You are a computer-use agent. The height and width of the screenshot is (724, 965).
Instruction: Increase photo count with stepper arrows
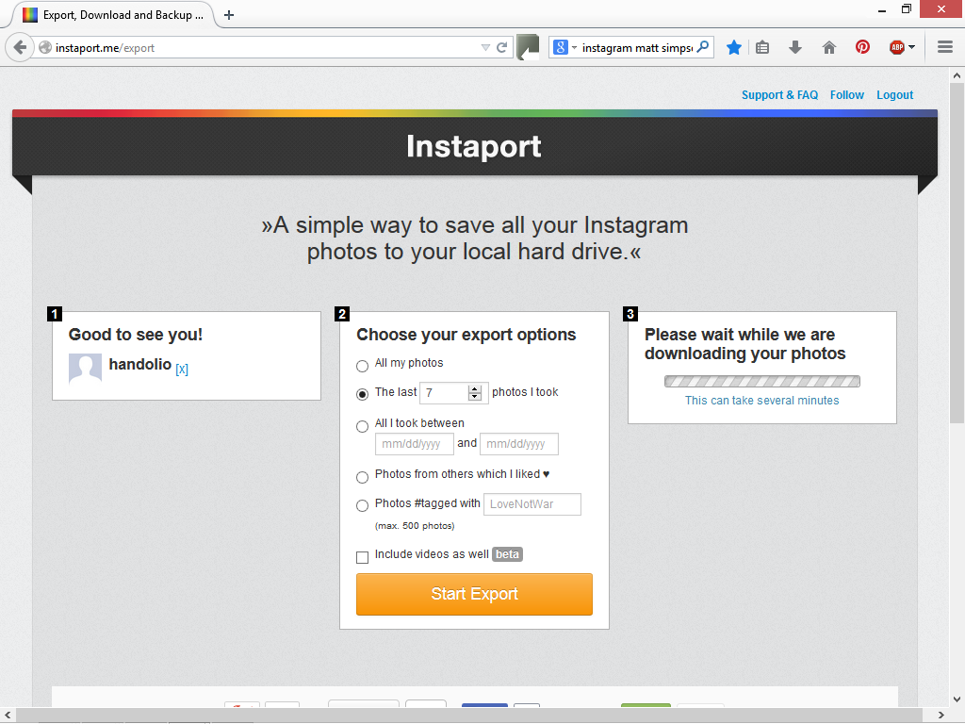click(475, 388)
